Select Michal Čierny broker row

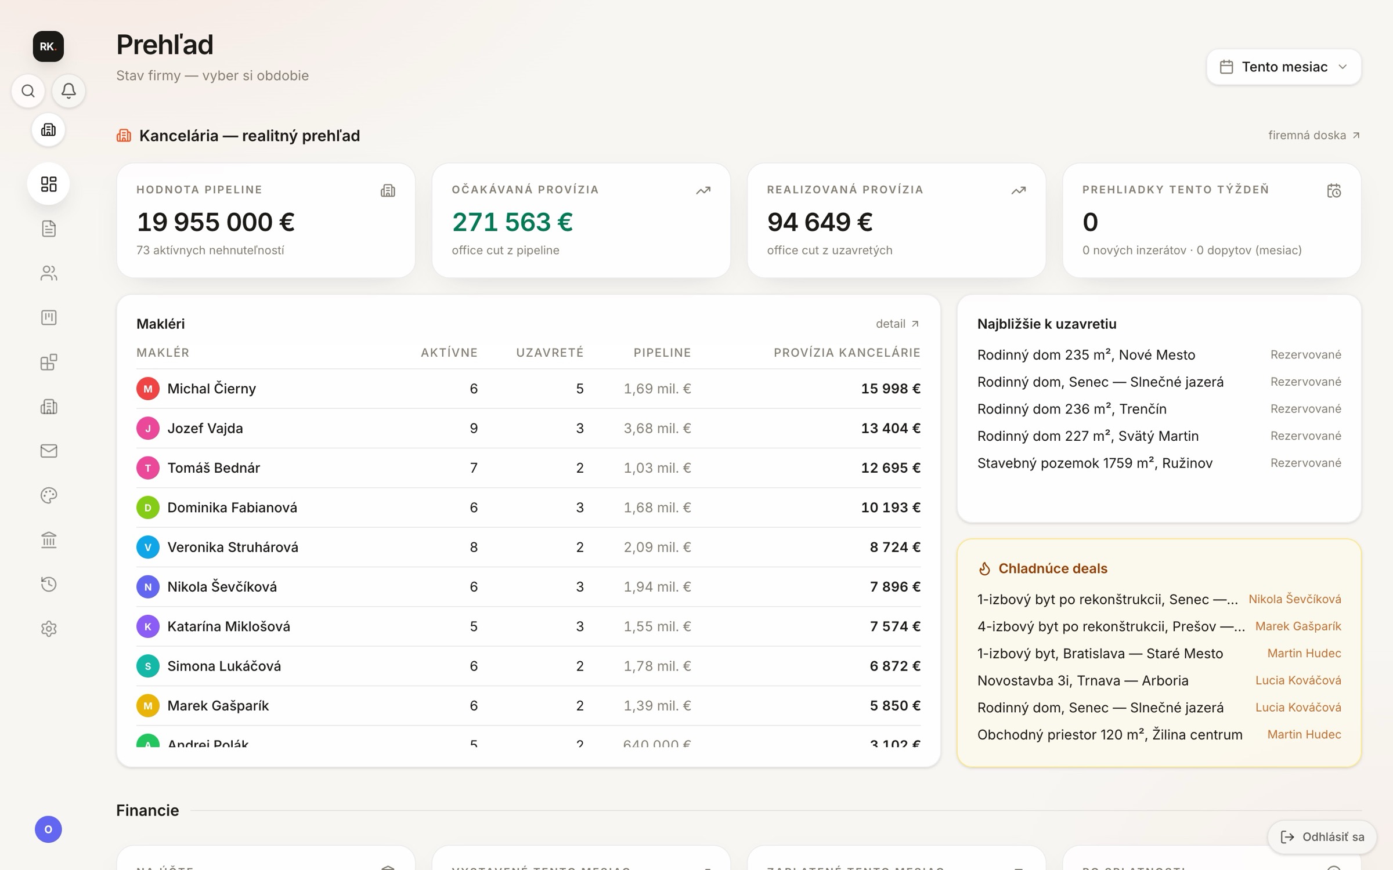pyautogui.click(x=528, y=389)
